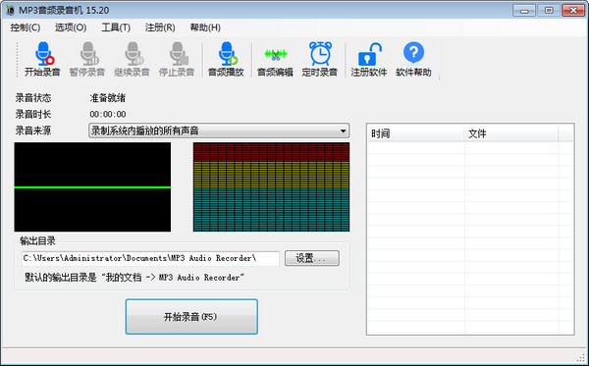This screenshot has height=366, width=589.
Task: Click the large 开始录音 (F5) button
Action: pyautogui.click(x=191, y=317)
